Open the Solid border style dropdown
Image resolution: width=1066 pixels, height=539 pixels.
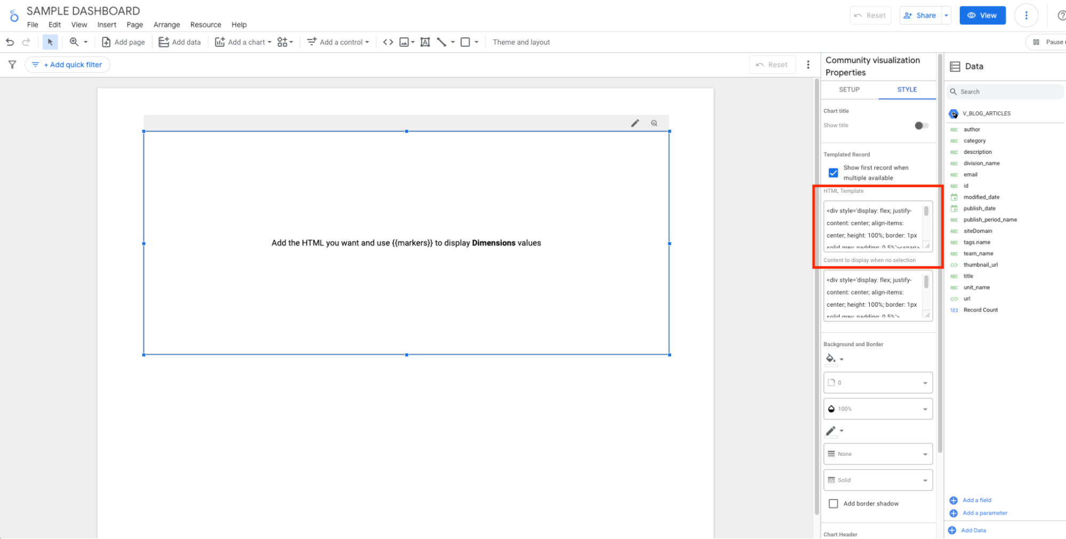click(877, 480)
